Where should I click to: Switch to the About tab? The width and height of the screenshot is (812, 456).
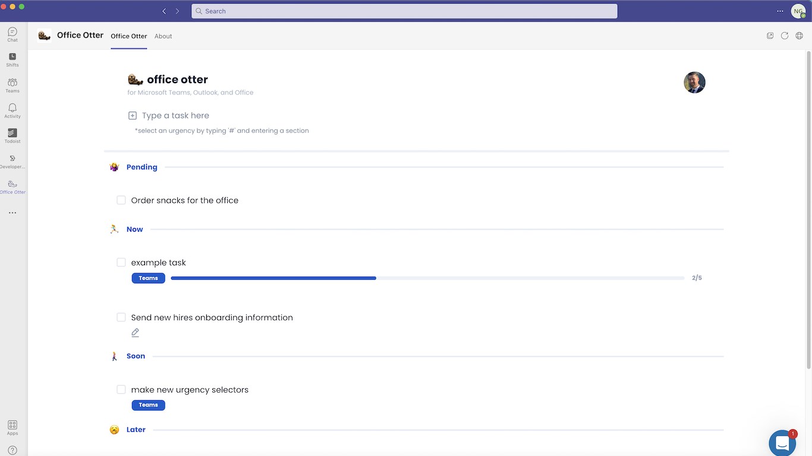tap(163, 36)
